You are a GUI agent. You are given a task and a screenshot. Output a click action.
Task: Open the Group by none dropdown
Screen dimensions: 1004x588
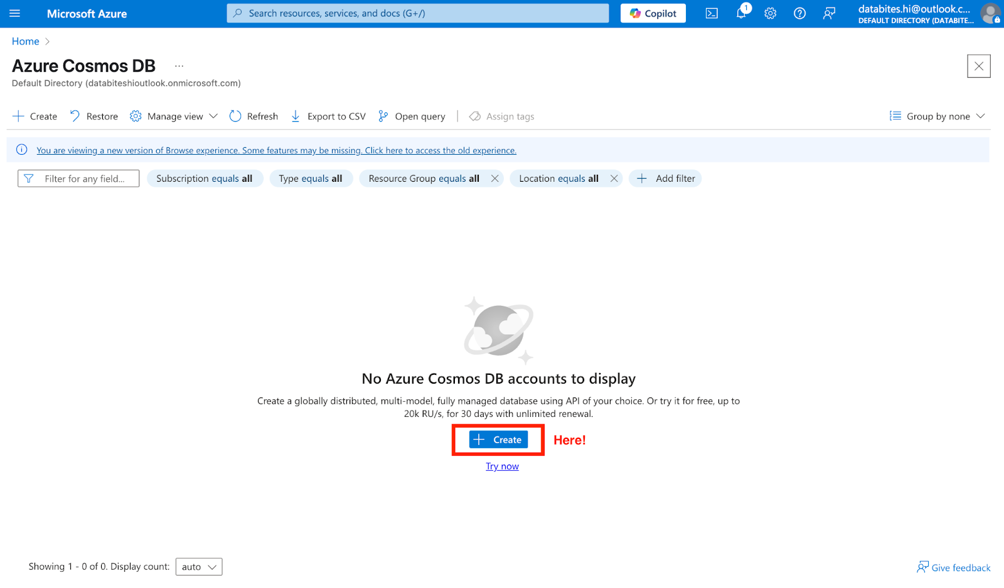click(937, 116)
